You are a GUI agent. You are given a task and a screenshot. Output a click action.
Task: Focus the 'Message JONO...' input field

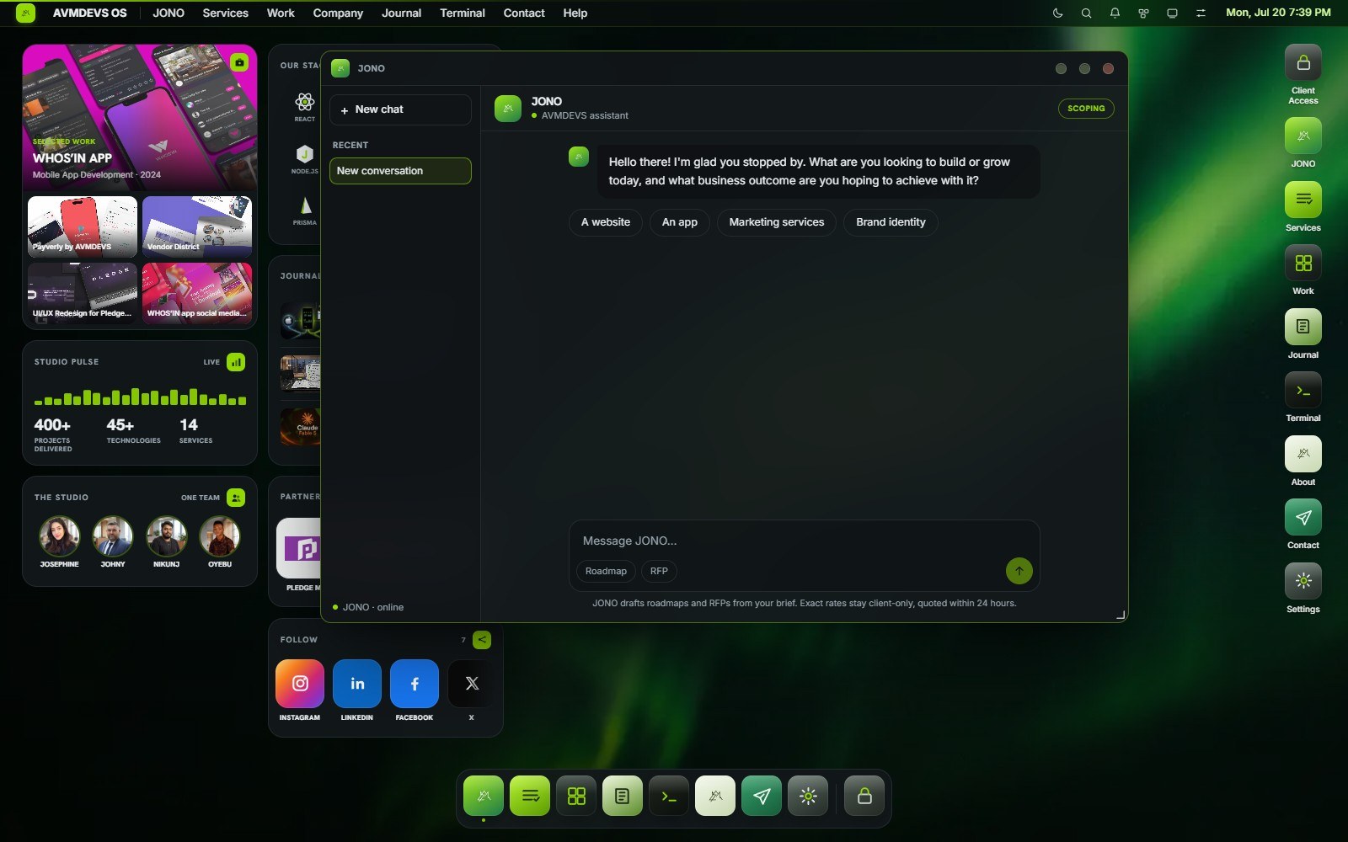pos(804,541)
